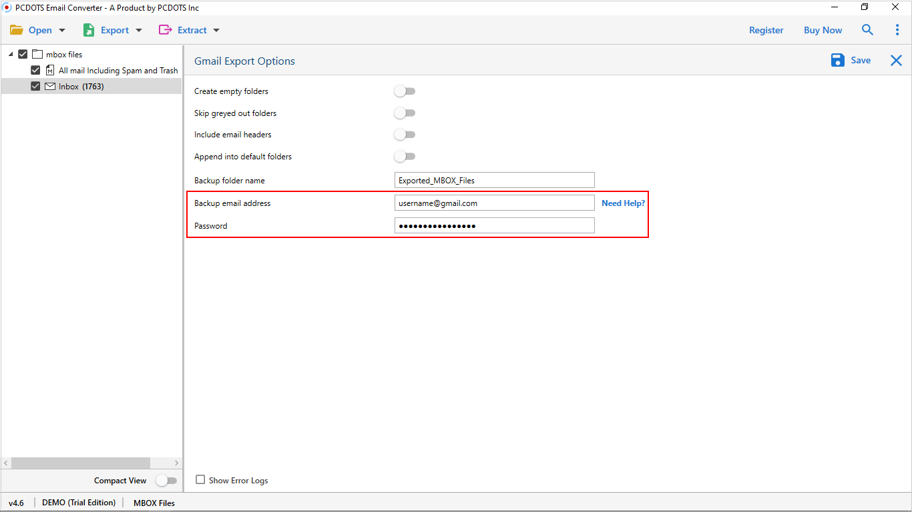
Task: Click the Password label text
Action: click(211, 226)
